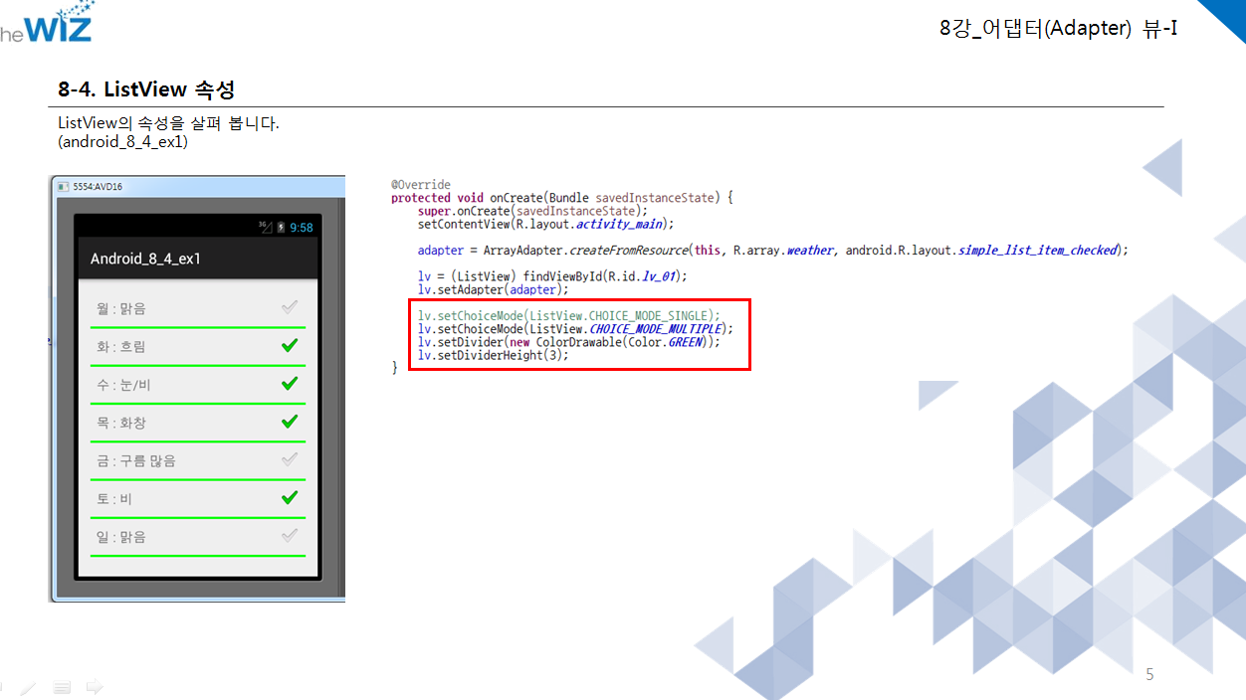Uncheck the 수 : 눈/비 checkmark
1246x700 pixels.
pyautogui.click(x=290, y=384)
